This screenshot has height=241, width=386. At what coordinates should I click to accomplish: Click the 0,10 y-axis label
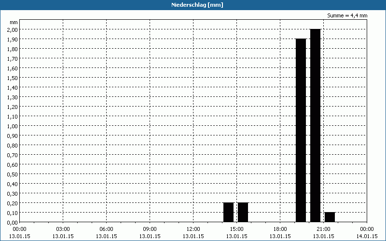[x=14, y=213]
